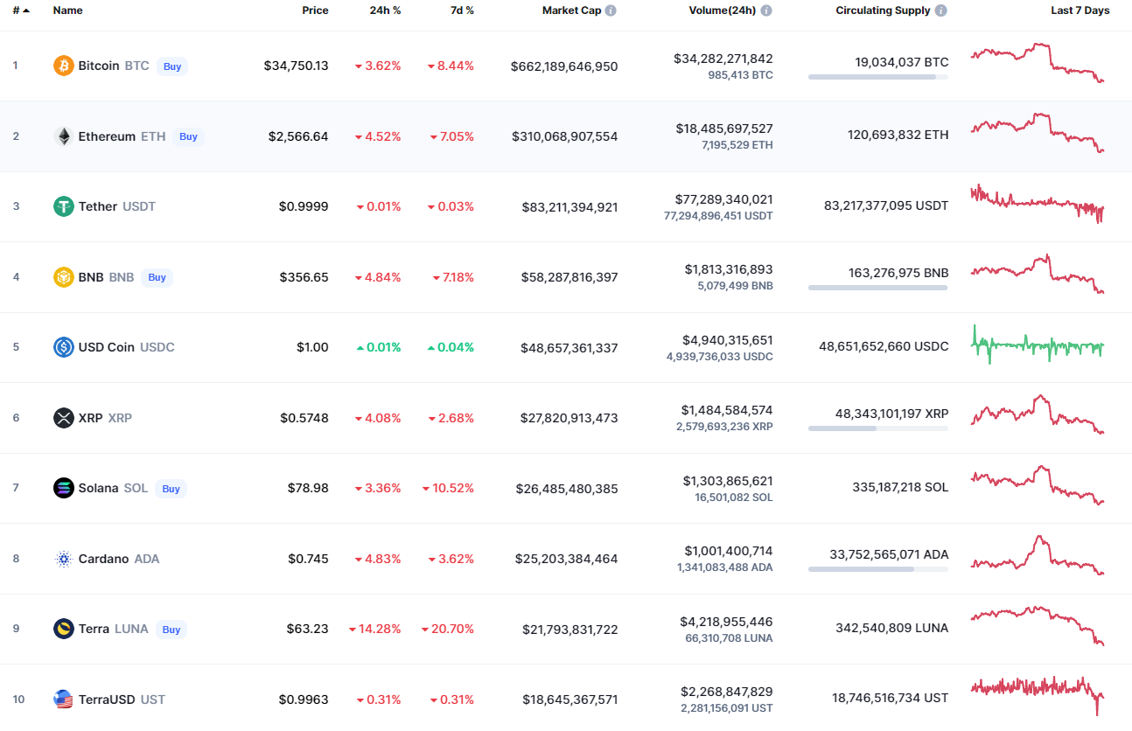Sort the table by Price column
Screen dimensions: 1132x731
[315, 10]
